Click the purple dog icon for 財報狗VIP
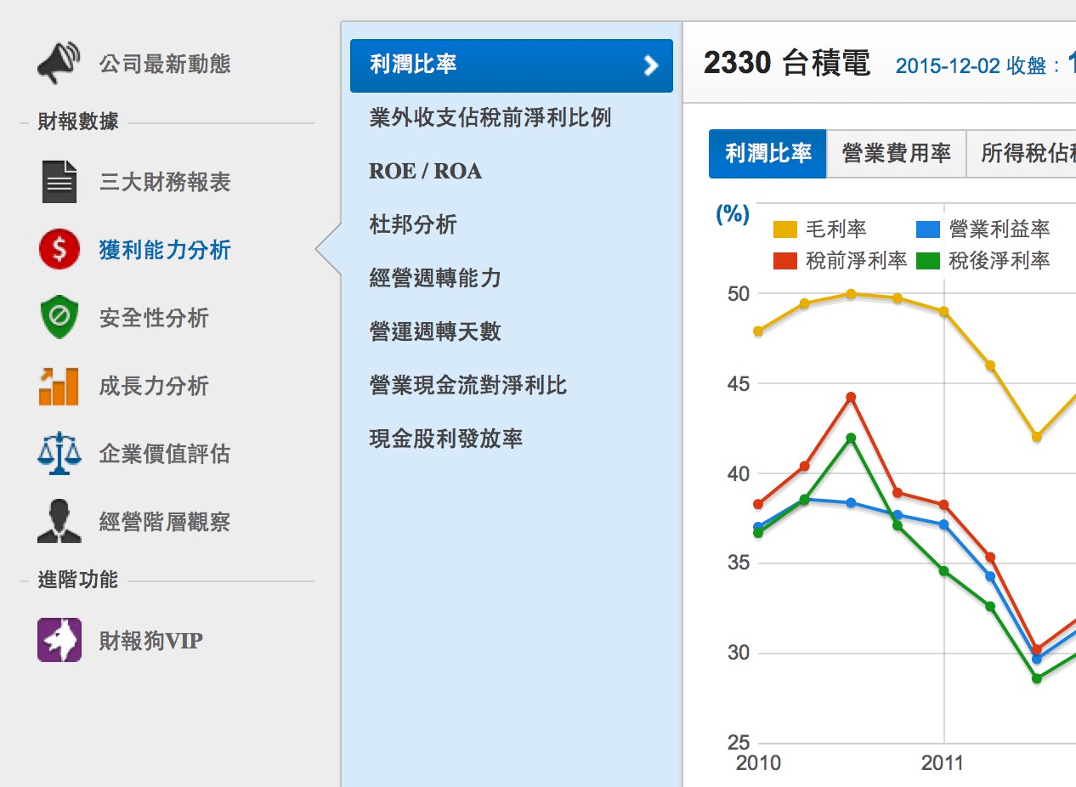Screen dimensions: 1076x787 click(x=59, y=640)
